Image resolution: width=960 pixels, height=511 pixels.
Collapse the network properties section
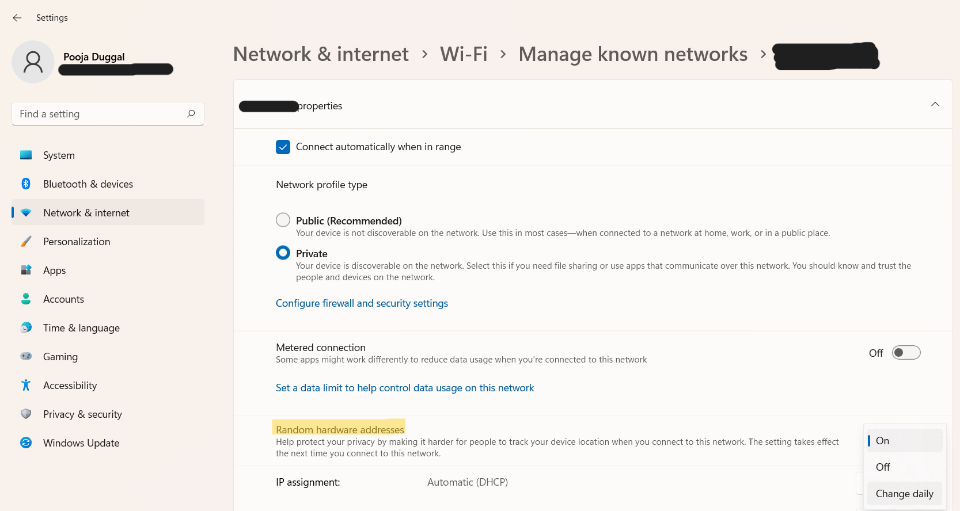(x=935, y=105)
